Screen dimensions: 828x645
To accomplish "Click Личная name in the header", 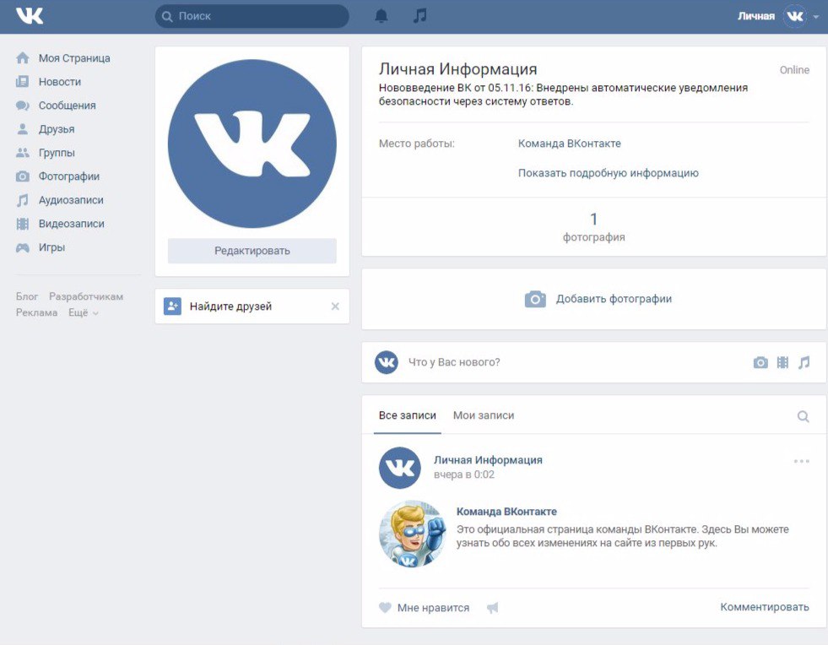I will tap(756, 16).
